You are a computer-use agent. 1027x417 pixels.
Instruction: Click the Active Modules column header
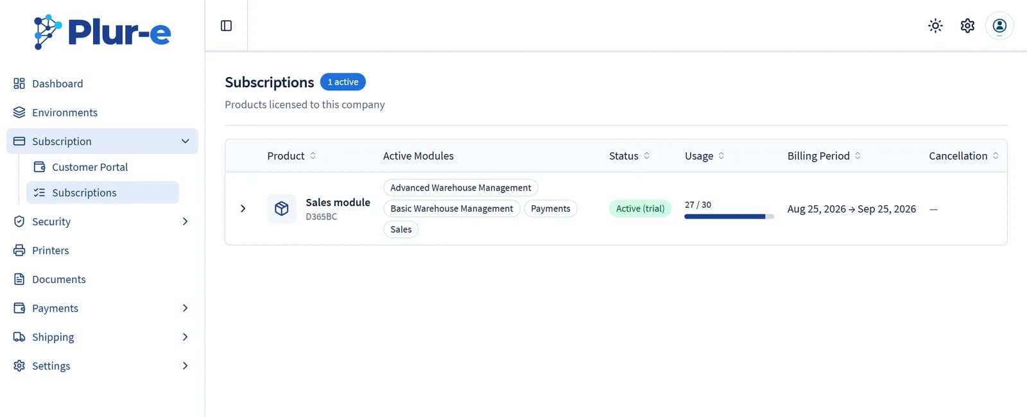click(x=419, y=156)
